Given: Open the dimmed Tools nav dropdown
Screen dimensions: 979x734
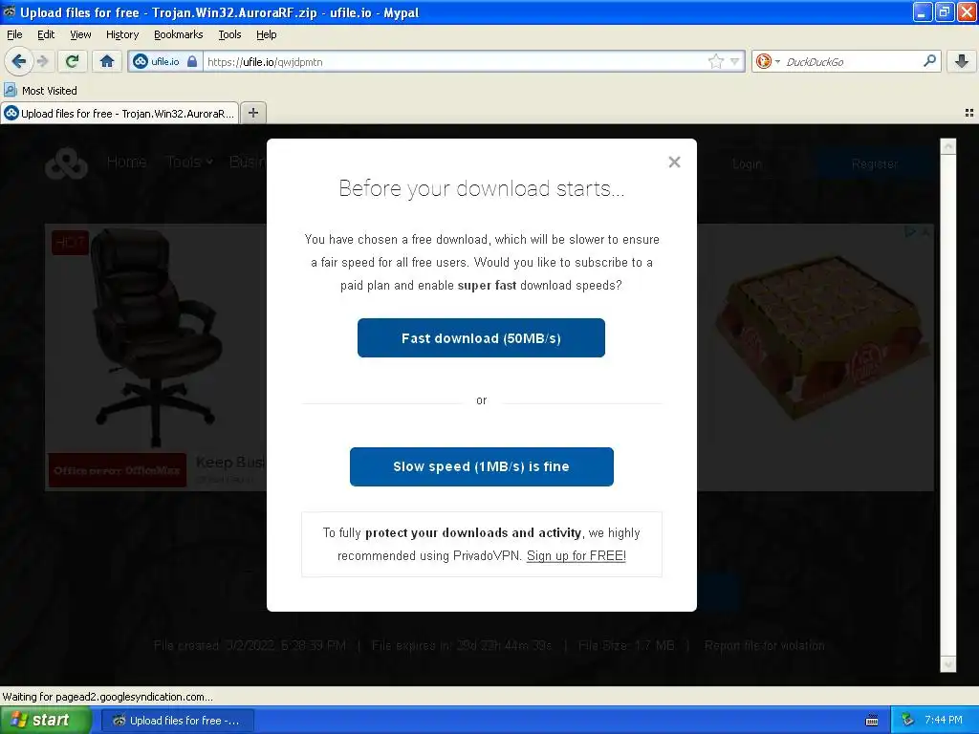Looking at the screenshot, I should click(x=189, y=162).
